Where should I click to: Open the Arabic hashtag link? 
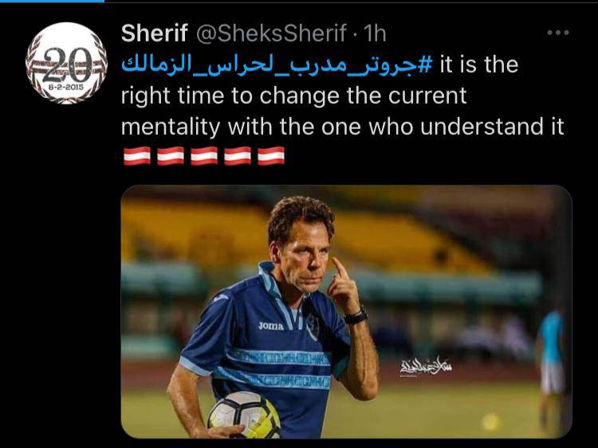(x=277, y=65)
